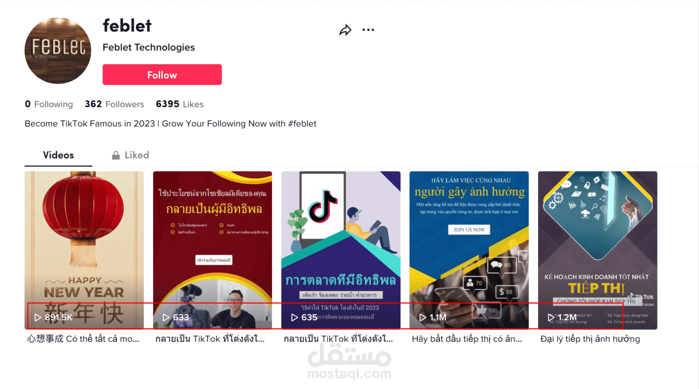Screen dimensions: 699x389
Task: Open the 0 Following list
Action: tap(49, 104)
